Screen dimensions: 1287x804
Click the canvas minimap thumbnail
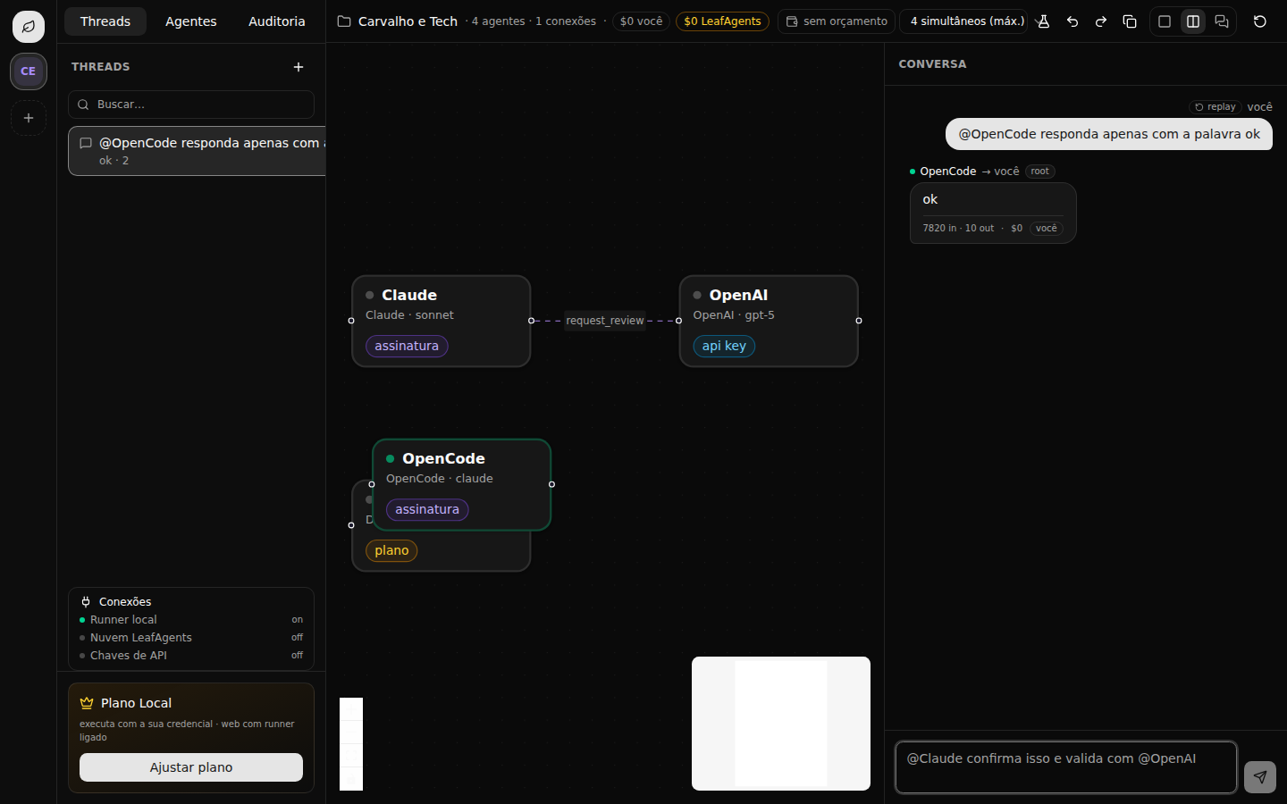781,724
